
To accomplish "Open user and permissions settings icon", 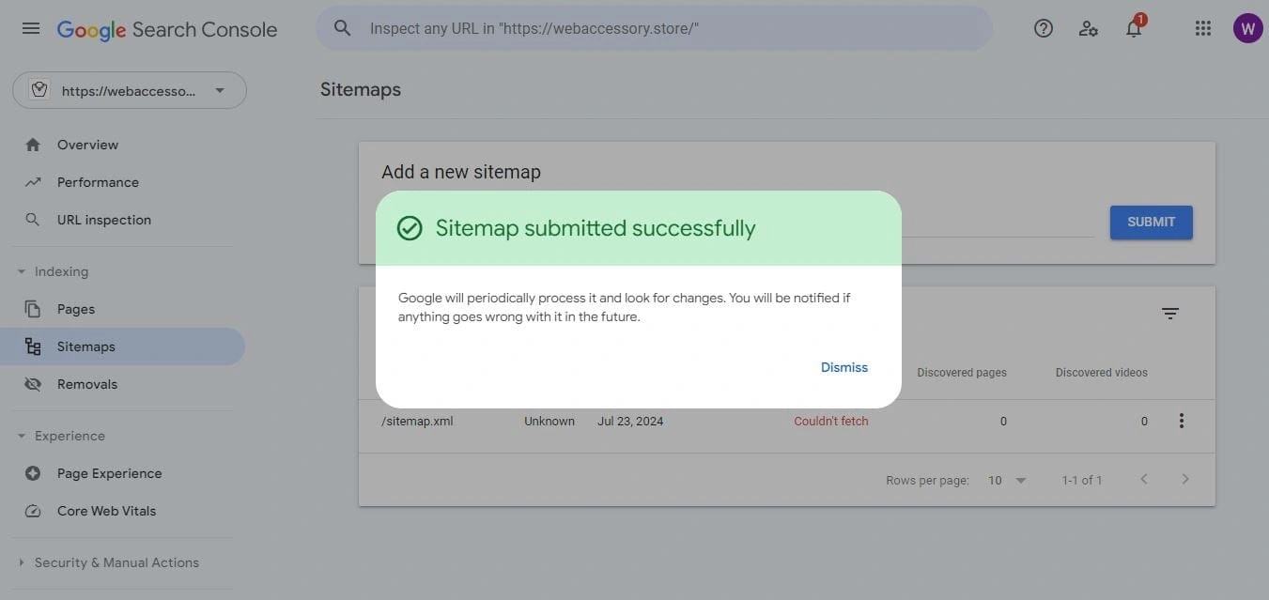I will [x=1089, y=28].
